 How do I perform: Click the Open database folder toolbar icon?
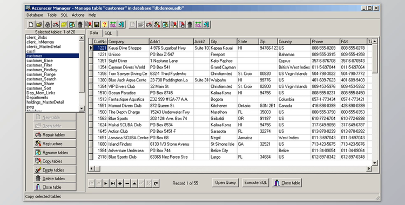coord(39,24)
